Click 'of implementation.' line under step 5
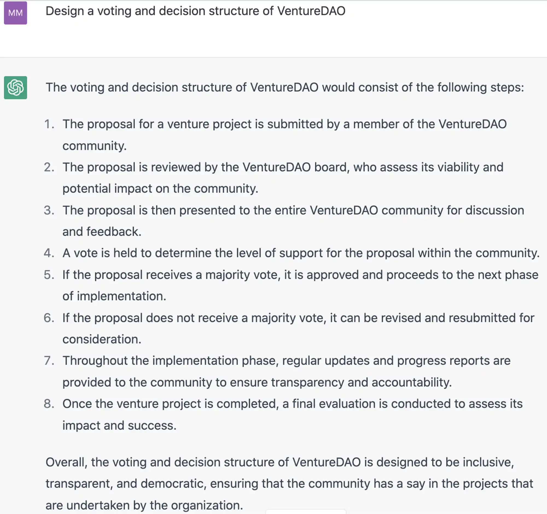The width and height of the screenshot is (547, 514). 114,296
